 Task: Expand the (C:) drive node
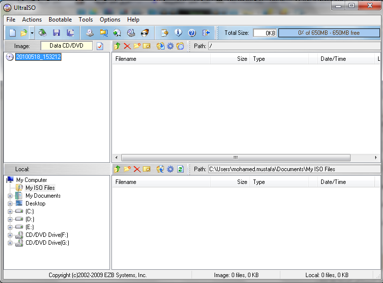point(10,211)
